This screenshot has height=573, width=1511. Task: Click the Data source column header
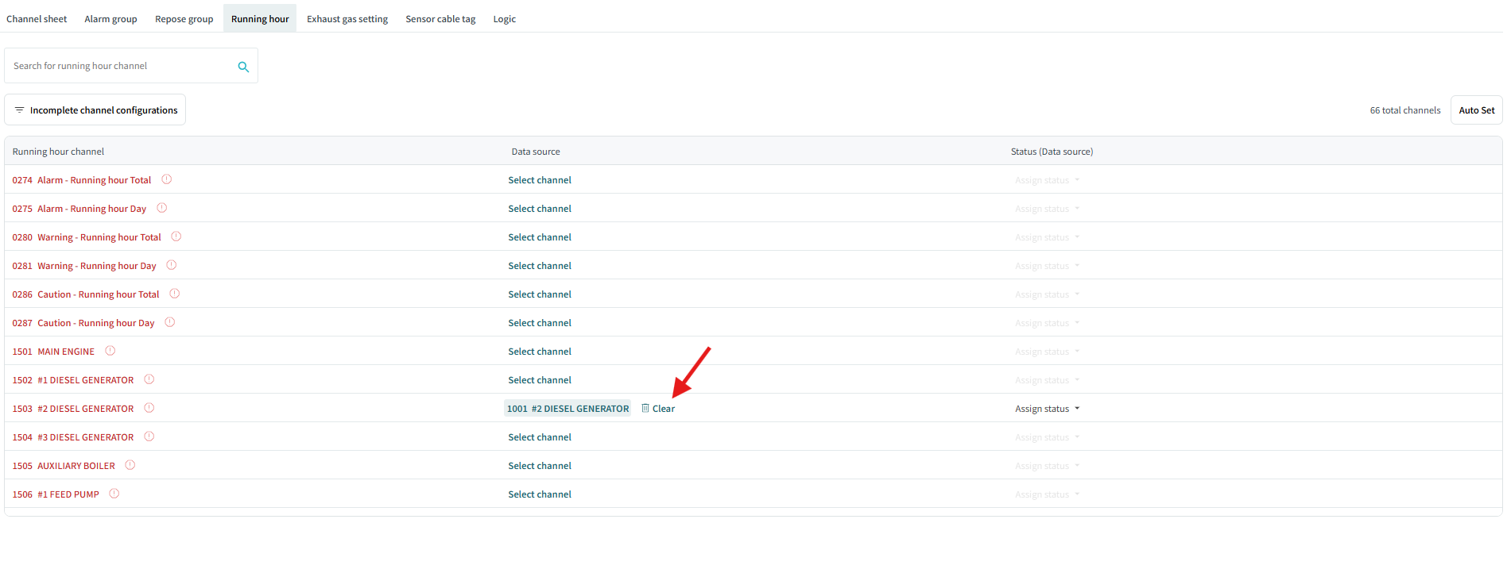pos(536,152)
